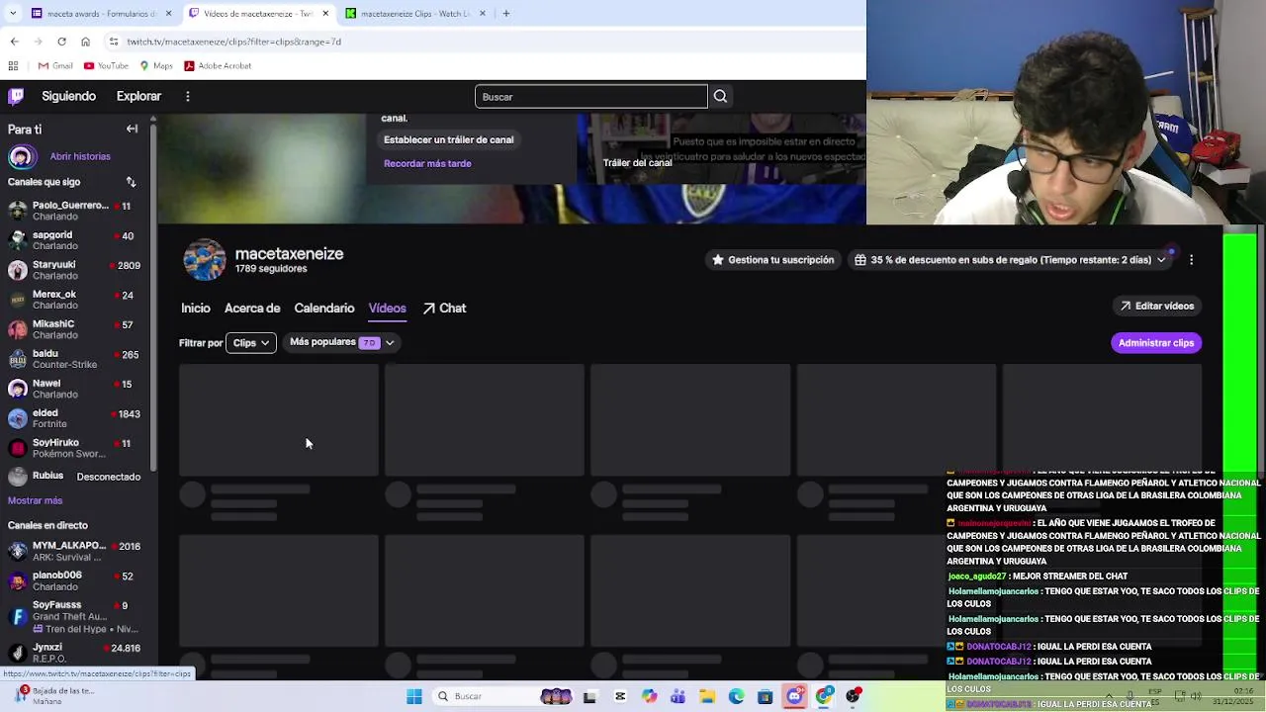Click the Twitch logo home icon
Screen dimensions: 1266x712
(16, 96)
